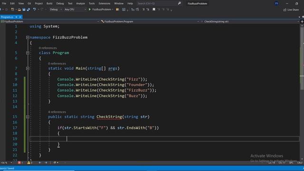Click the ZO user account badge
The height and width of the screenshot is (171, 304).
tap(276, 3)
